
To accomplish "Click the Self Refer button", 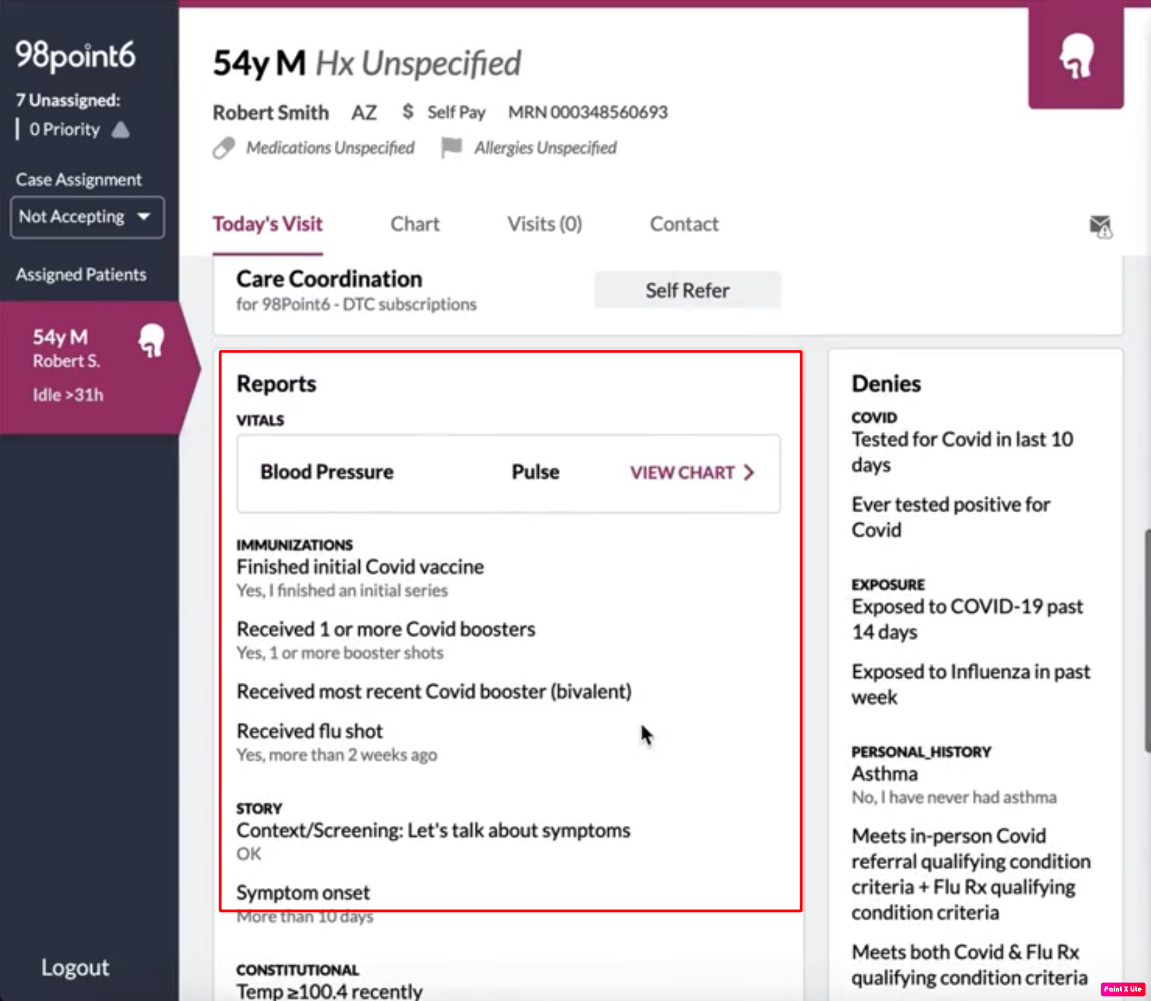I will [x=687, y=290].
